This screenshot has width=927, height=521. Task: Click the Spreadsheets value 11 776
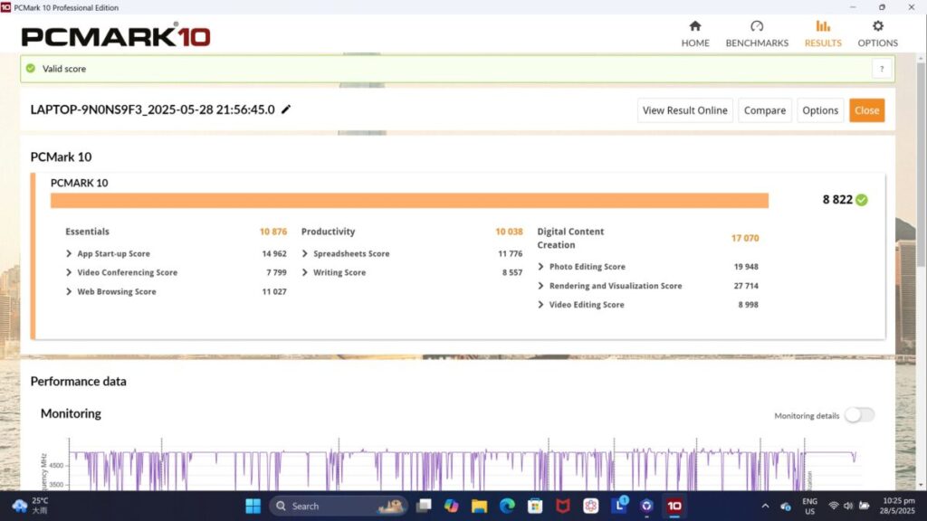click(x=511, y=253)
